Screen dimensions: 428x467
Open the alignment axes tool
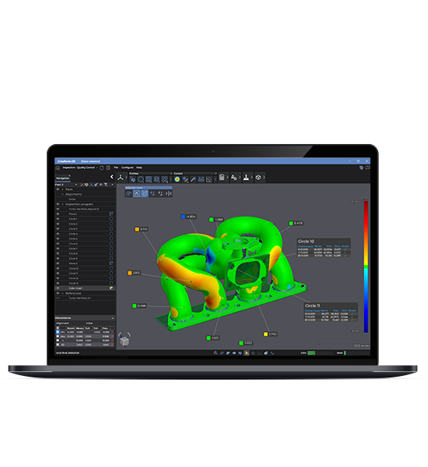[121, 177]
